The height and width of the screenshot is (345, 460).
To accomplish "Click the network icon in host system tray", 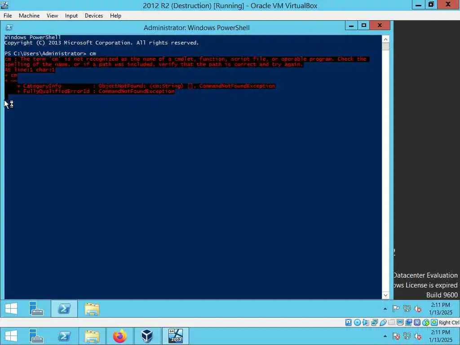I will pos(407,336).
